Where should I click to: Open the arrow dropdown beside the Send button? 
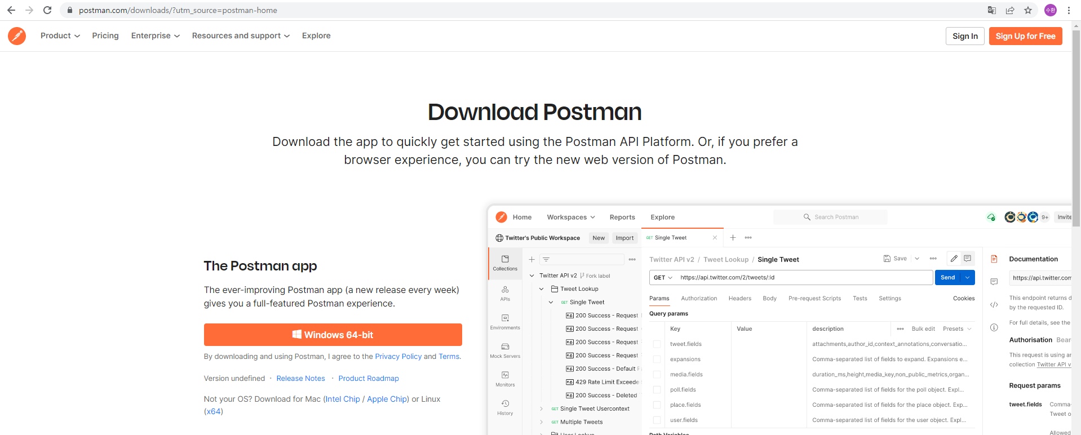pyautogui.click(x=968, y=277)
